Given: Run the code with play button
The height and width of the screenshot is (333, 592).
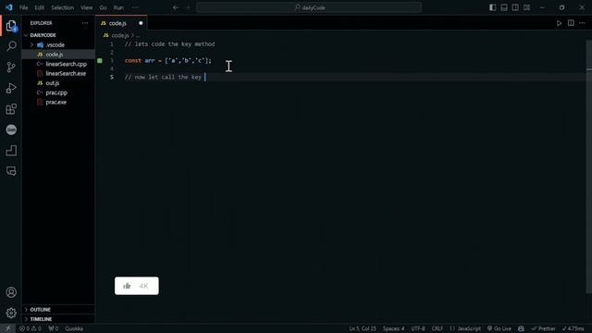Looking at the screenshot, I should click(x=559, y=23).
